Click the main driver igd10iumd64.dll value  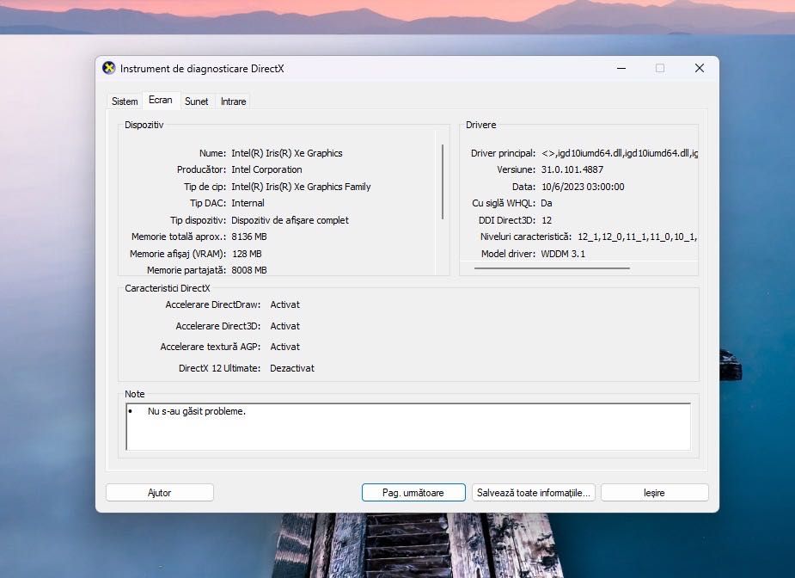[x=620, y=153]
